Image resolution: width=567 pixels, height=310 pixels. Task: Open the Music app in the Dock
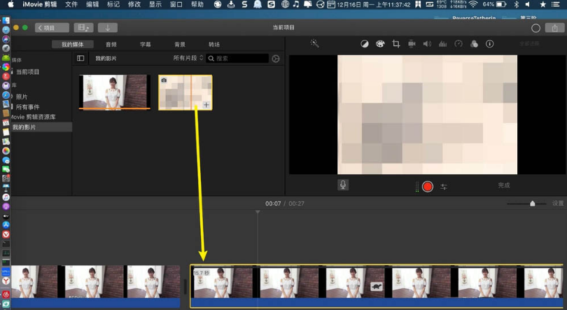(6, 197)
